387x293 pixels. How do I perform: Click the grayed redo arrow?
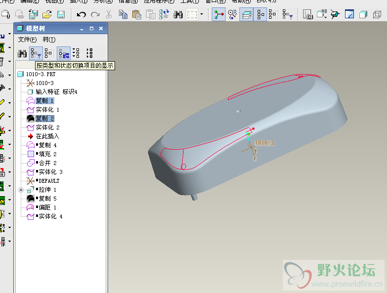pyautogui.click(x=95, y=15)
